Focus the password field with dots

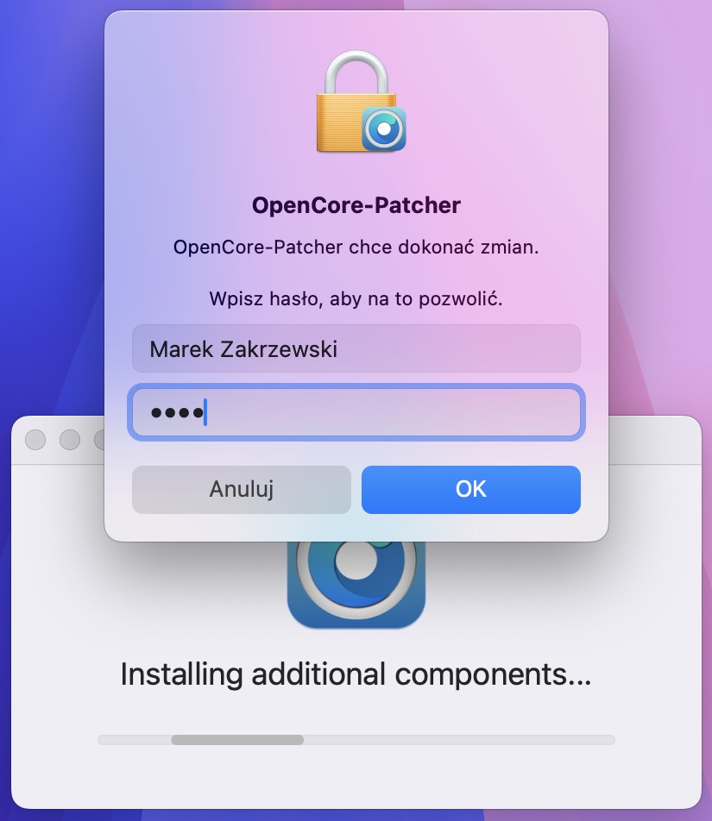coord(356,412)
